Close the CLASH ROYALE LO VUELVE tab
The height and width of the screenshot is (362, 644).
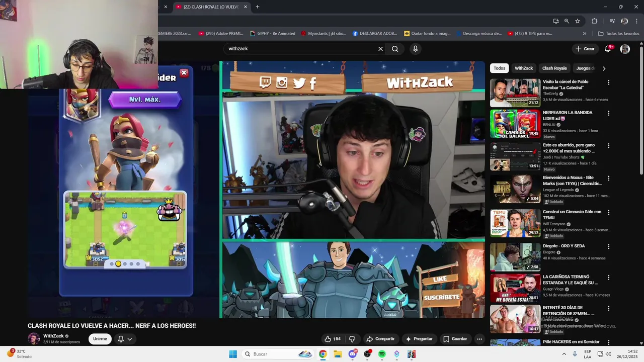point(246,7)
